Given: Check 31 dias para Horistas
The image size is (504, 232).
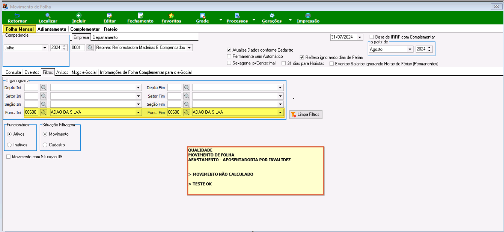Looking at the screenshot, I should tap(284, 63).
